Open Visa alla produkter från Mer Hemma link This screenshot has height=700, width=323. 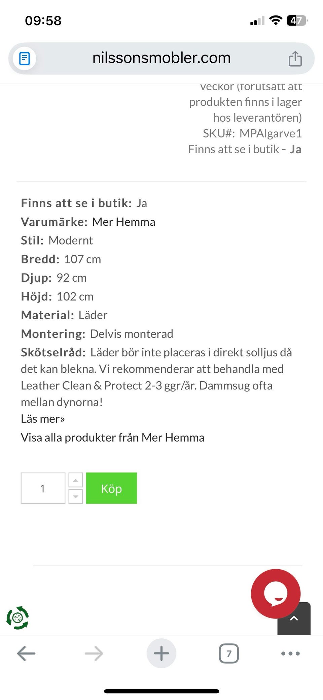[113, 437]
